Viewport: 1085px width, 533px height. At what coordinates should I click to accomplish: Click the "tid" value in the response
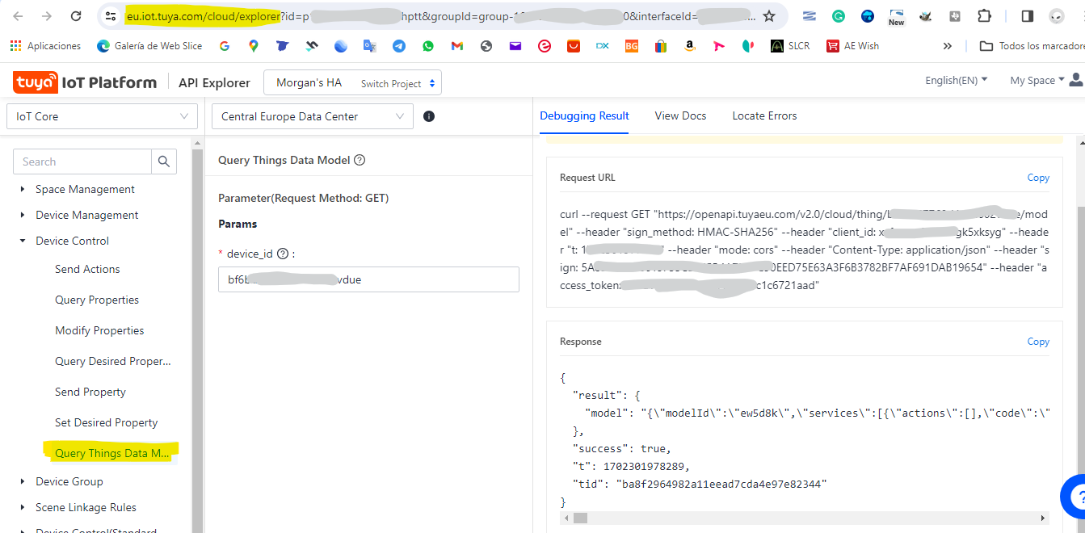(x=722, y=484)
